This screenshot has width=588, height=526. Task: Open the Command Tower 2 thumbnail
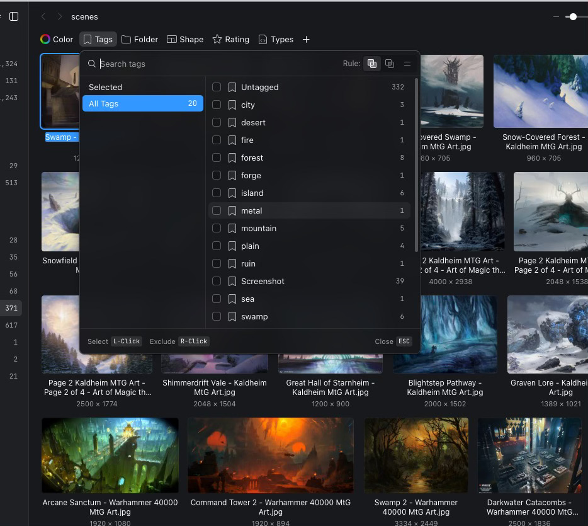tap(270, 455)
